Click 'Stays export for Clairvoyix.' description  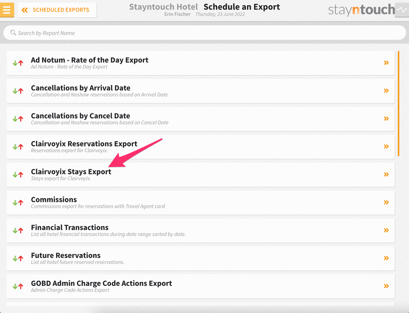click(61, 178)
